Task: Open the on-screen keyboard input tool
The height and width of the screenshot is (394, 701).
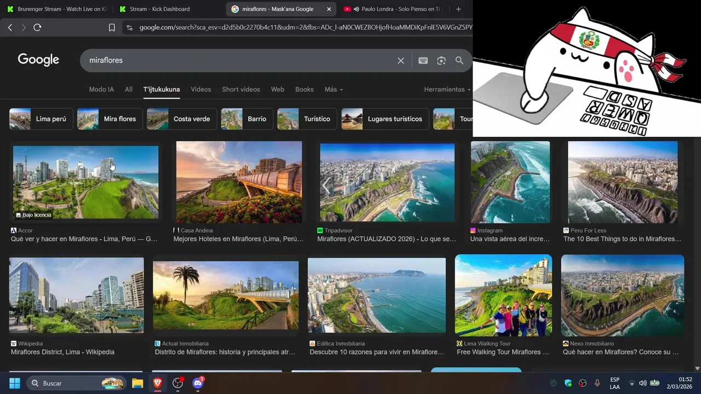Action: (423, 61)
